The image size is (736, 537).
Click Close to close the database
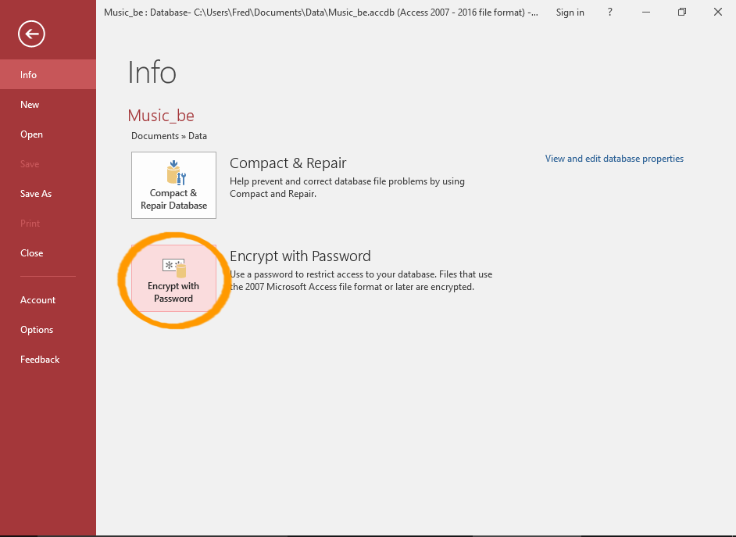coord(32,253)
